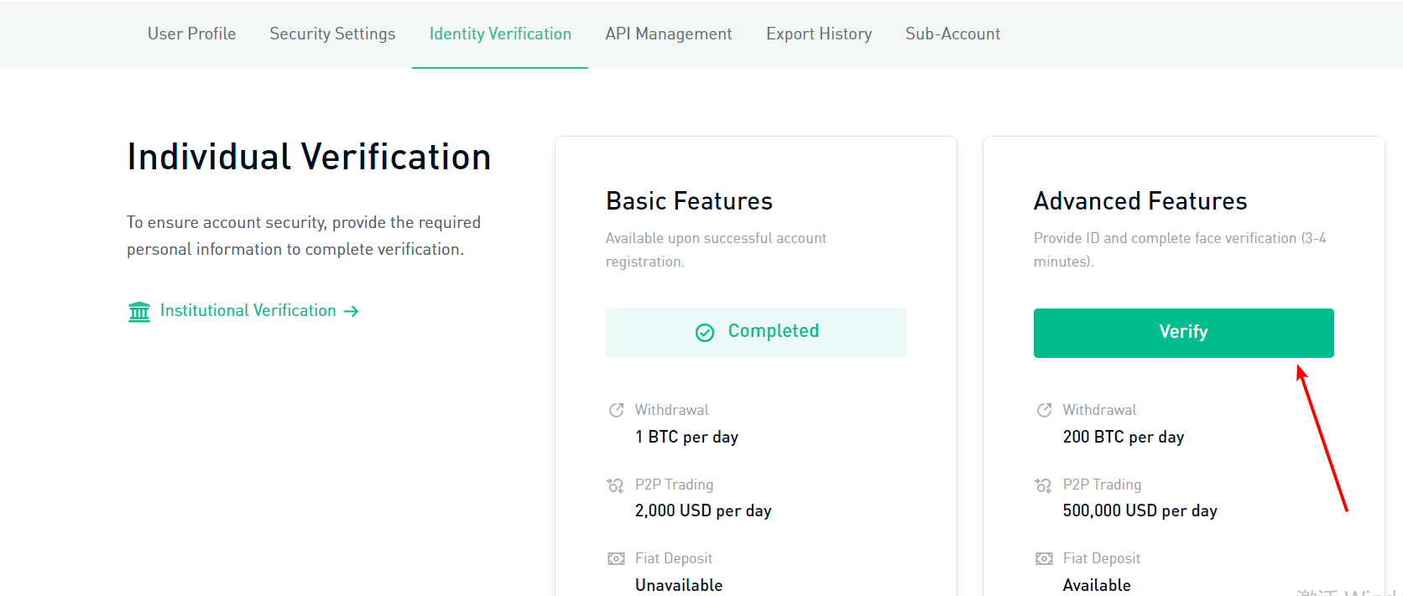
Task: Click the '200 BTC per day' value
Action: (x=1124, y=437)
